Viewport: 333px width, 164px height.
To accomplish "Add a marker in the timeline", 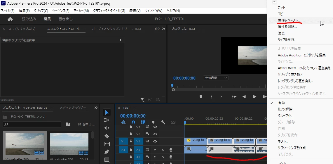I will [153, 122].
